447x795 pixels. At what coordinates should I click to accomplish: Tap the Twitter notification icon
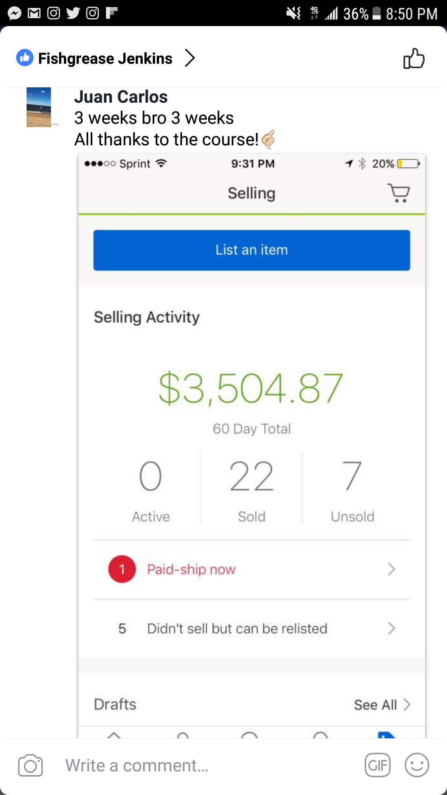(73, 13)
